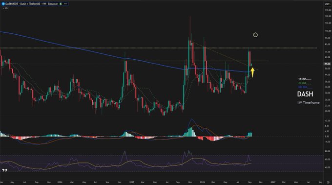Click the 2027 label on time axis
The height and width of the screenshot is (185, 332).
pyautogui.click(x=273, y=182)
